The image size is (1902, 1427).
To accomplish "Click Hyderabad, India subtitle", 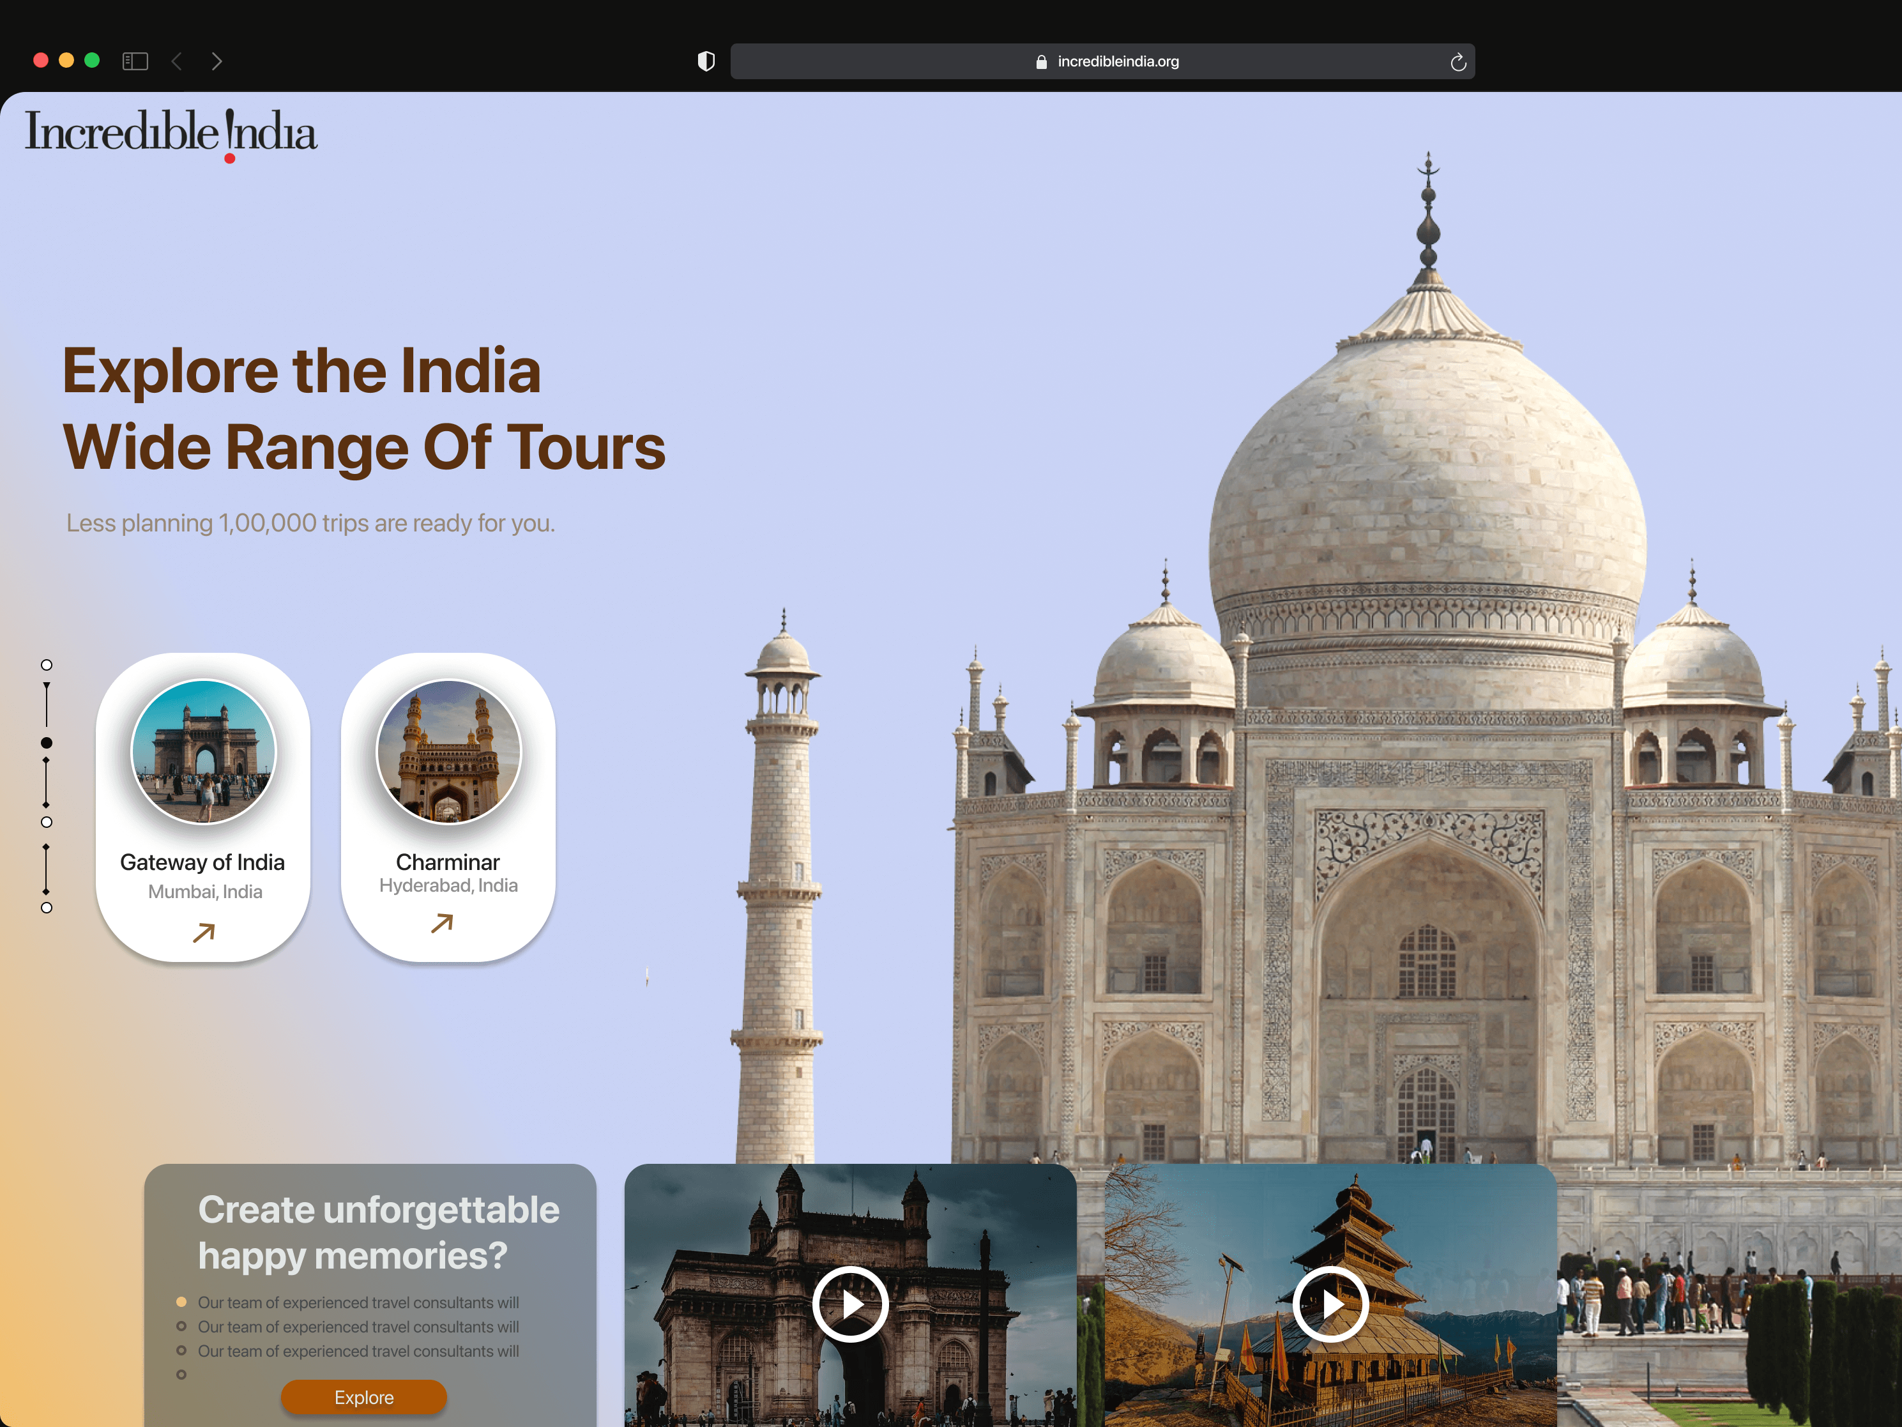I will [448, 885].
